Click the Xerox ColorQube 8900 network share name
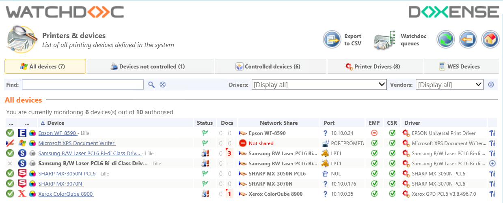Screen dimensions: 503x203 pyautogui.click(x=276, y=194)
